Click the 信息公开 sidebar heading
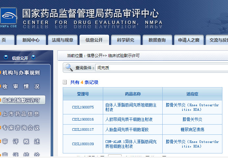 coord(20,58)
